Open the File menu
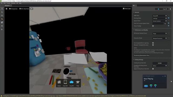 tap(2, 3)
